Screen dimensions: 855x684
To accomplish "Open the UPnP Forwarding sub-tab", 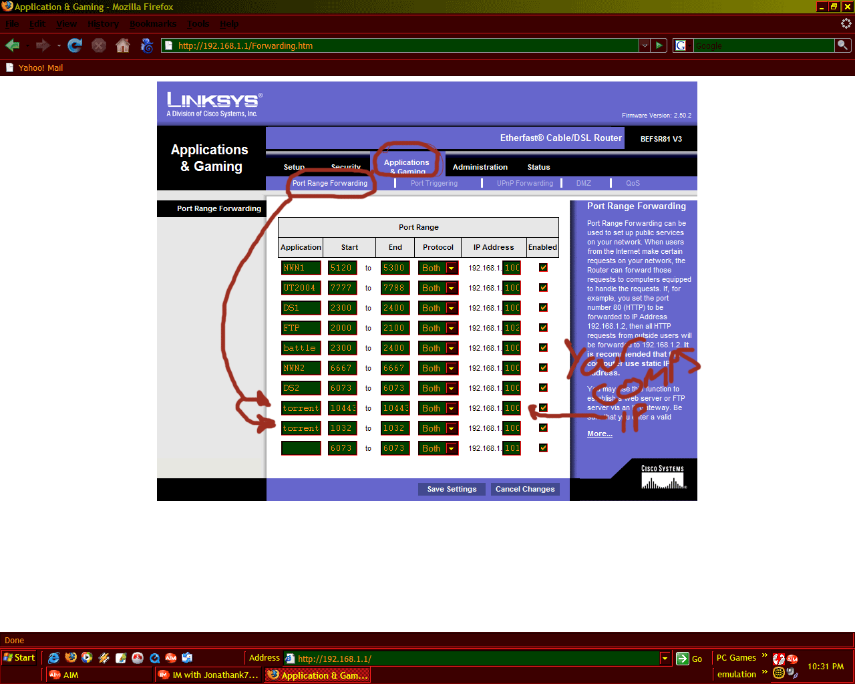I will 525,183.
